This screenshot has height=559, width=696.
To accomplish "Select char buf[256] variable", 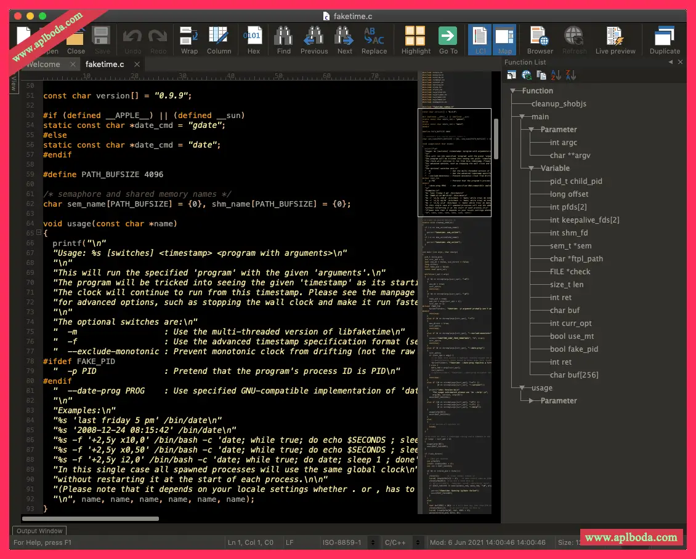I will 574,375.
